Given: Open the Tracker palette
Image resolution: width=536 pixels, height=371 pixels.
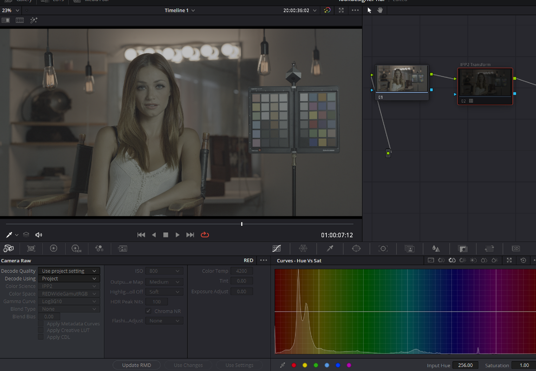Looking at the screenshot, I should pyautogui.click(x=383, y=249).
